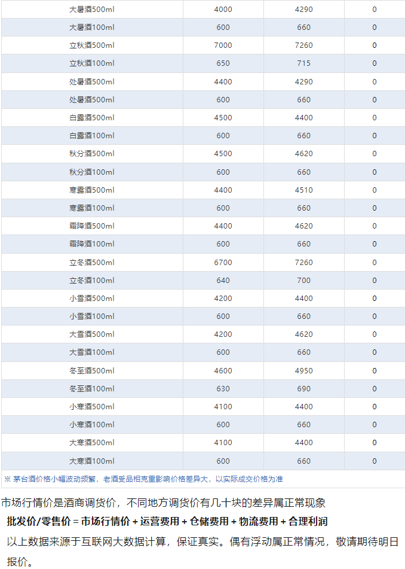Viewport: 405px width, 569px height.
Task: Select the 6700 price for 立冬酒500ml
Action: [223, 263]
